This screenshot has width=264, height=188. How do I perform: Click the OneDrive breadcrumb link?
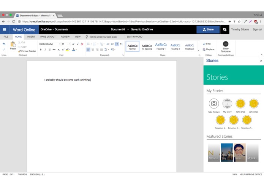[46, 30]
